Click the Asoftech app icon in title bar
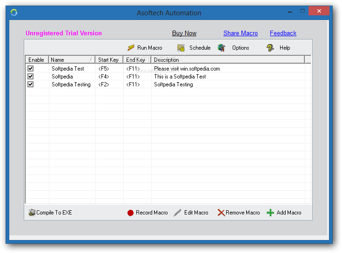The image size is (342, 253). coord(14,13)
